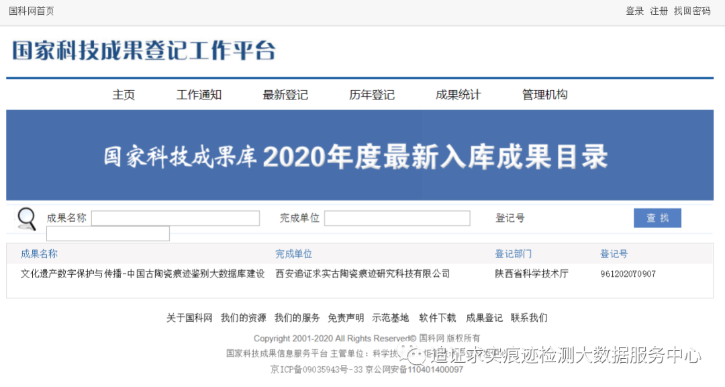Viewport: 725px width, 387px height.
Task: Open the 登录 login link
Action: point(634,11)
